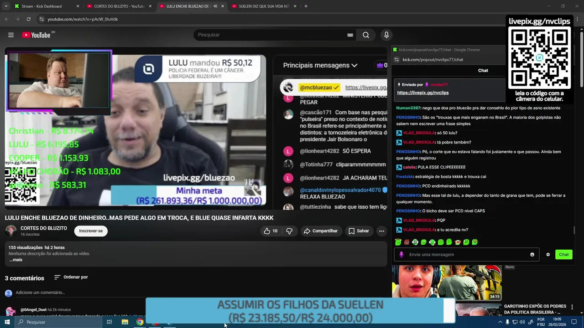Open Windows Start menu
Screen dimensions: 584x328
[7, 322]
